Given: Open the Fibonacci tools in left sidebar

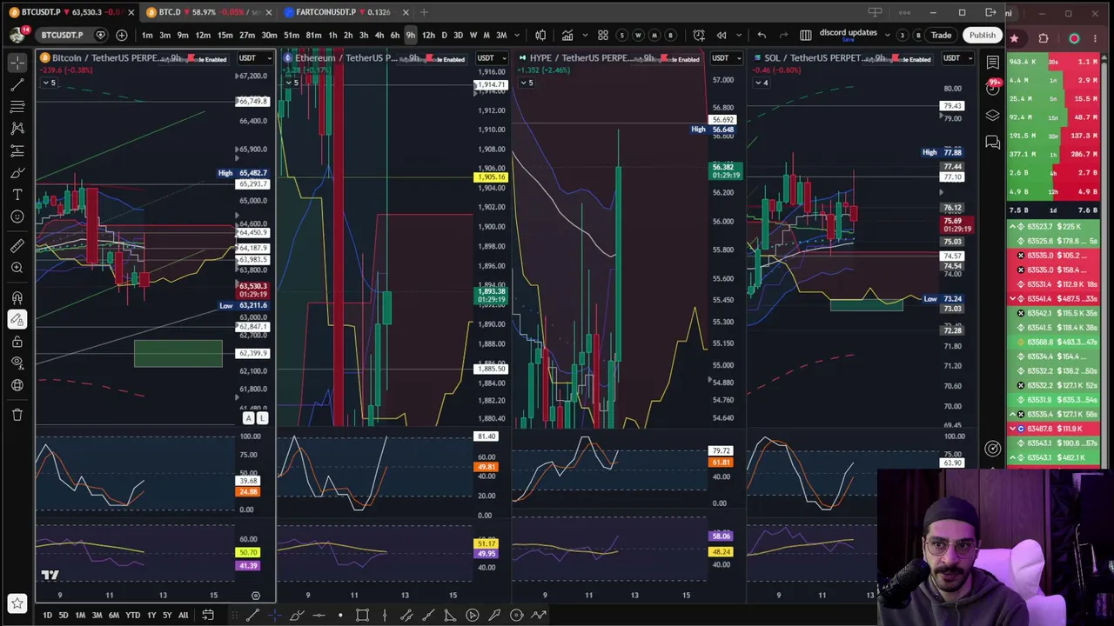Looking at the screenshot, I should [17, 106].
